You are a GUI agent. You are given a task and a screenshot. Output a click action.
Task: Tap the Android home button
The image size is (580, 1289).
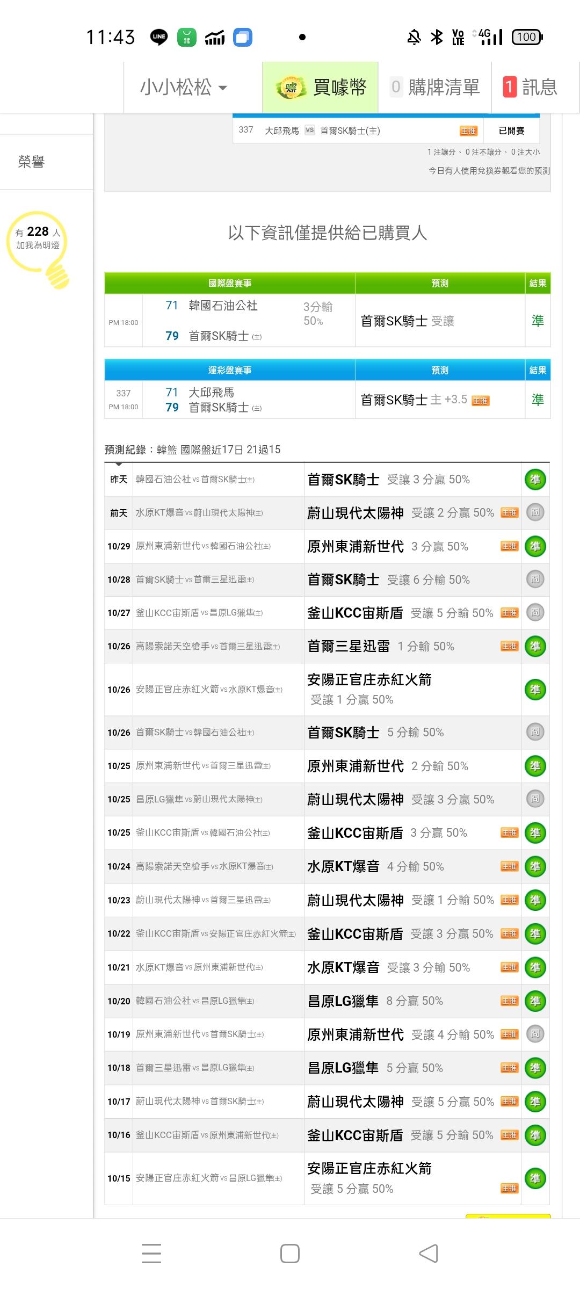(x=290, y=1253)
